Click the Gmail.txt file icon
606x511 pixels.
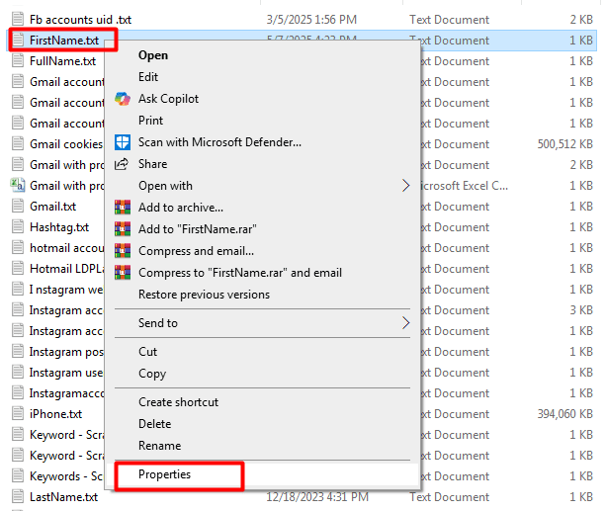click(18, 206)
